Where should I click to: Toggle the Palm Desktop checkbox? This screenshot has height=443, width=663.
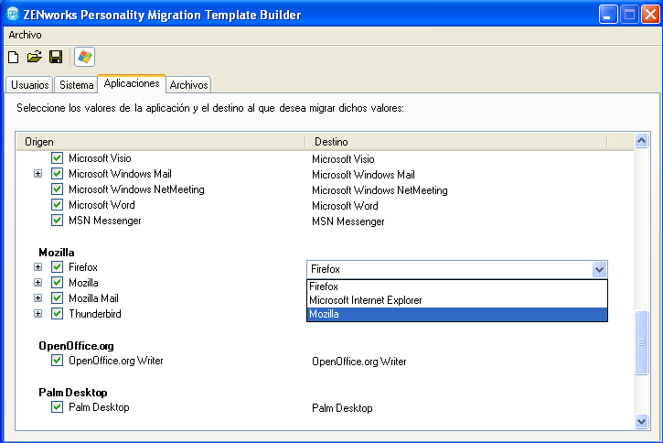tap(57, 407)
